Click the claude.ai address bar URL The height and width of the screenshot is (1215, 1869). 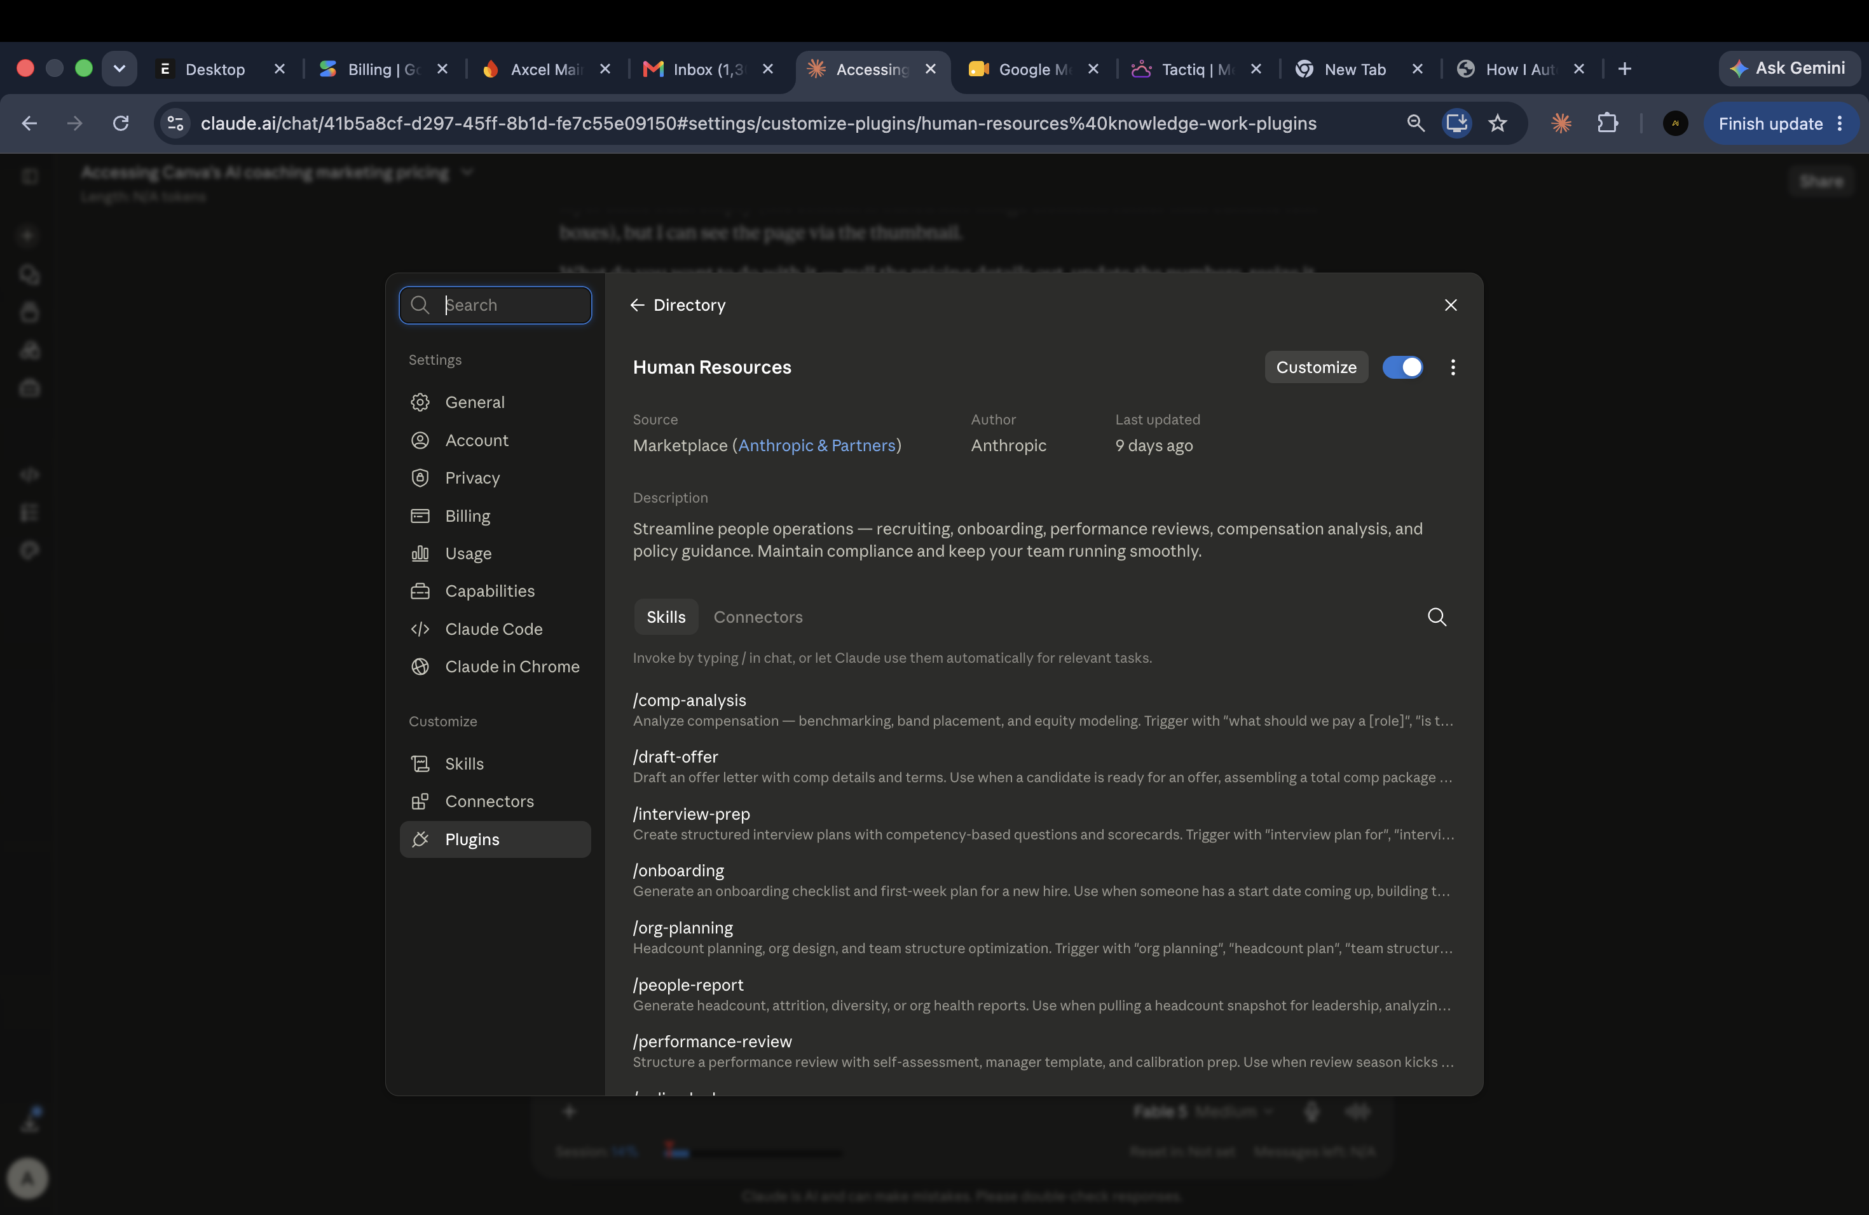(x=758, y=123)
